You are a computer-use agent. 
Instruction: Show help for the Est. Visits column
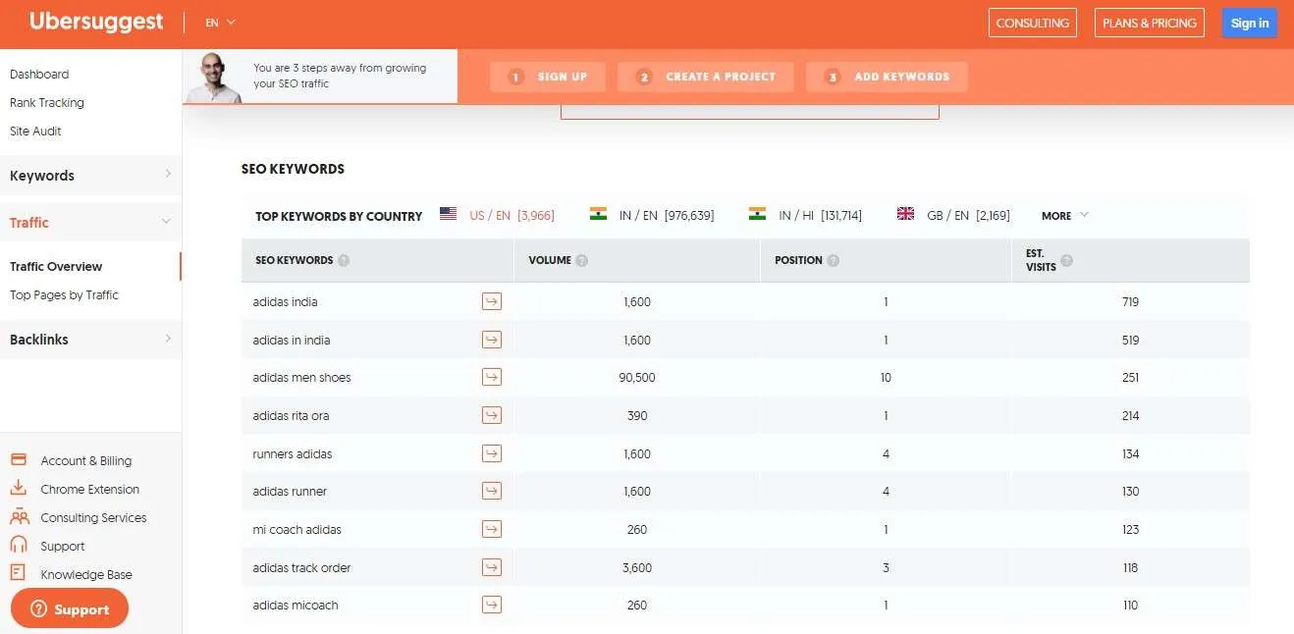(x=1066, y=260)
